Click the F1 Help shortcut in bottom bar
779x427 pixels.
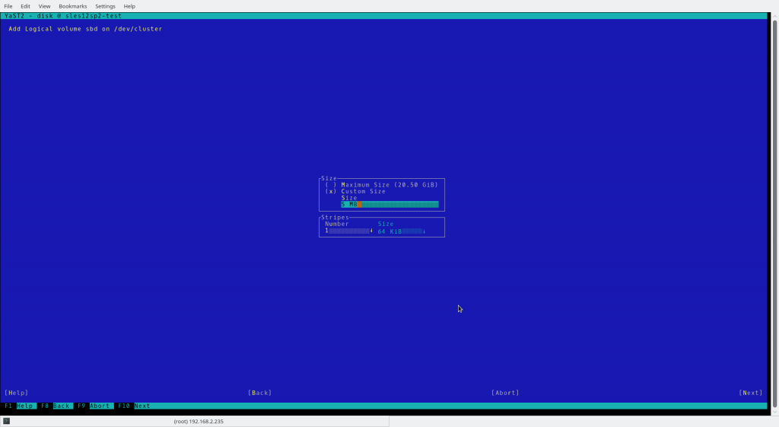19,406
